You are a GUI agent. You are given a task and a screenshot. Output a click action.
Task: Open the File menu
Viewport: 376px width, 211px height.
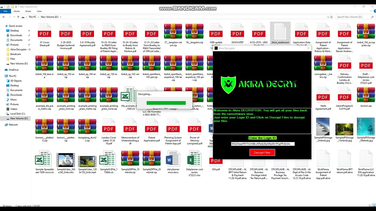[5, 11]
